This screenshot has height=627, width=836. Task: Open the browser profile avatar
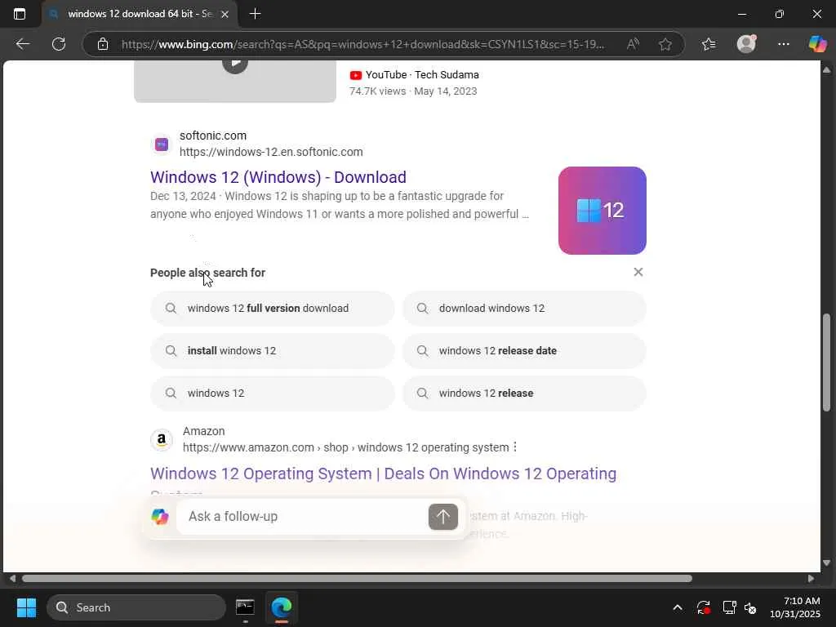746,44
